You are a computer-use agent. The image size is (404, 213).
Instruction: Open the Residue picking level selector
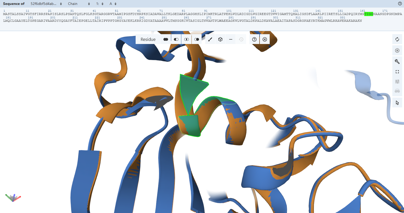pyautogui.click(x=148, y=39)
